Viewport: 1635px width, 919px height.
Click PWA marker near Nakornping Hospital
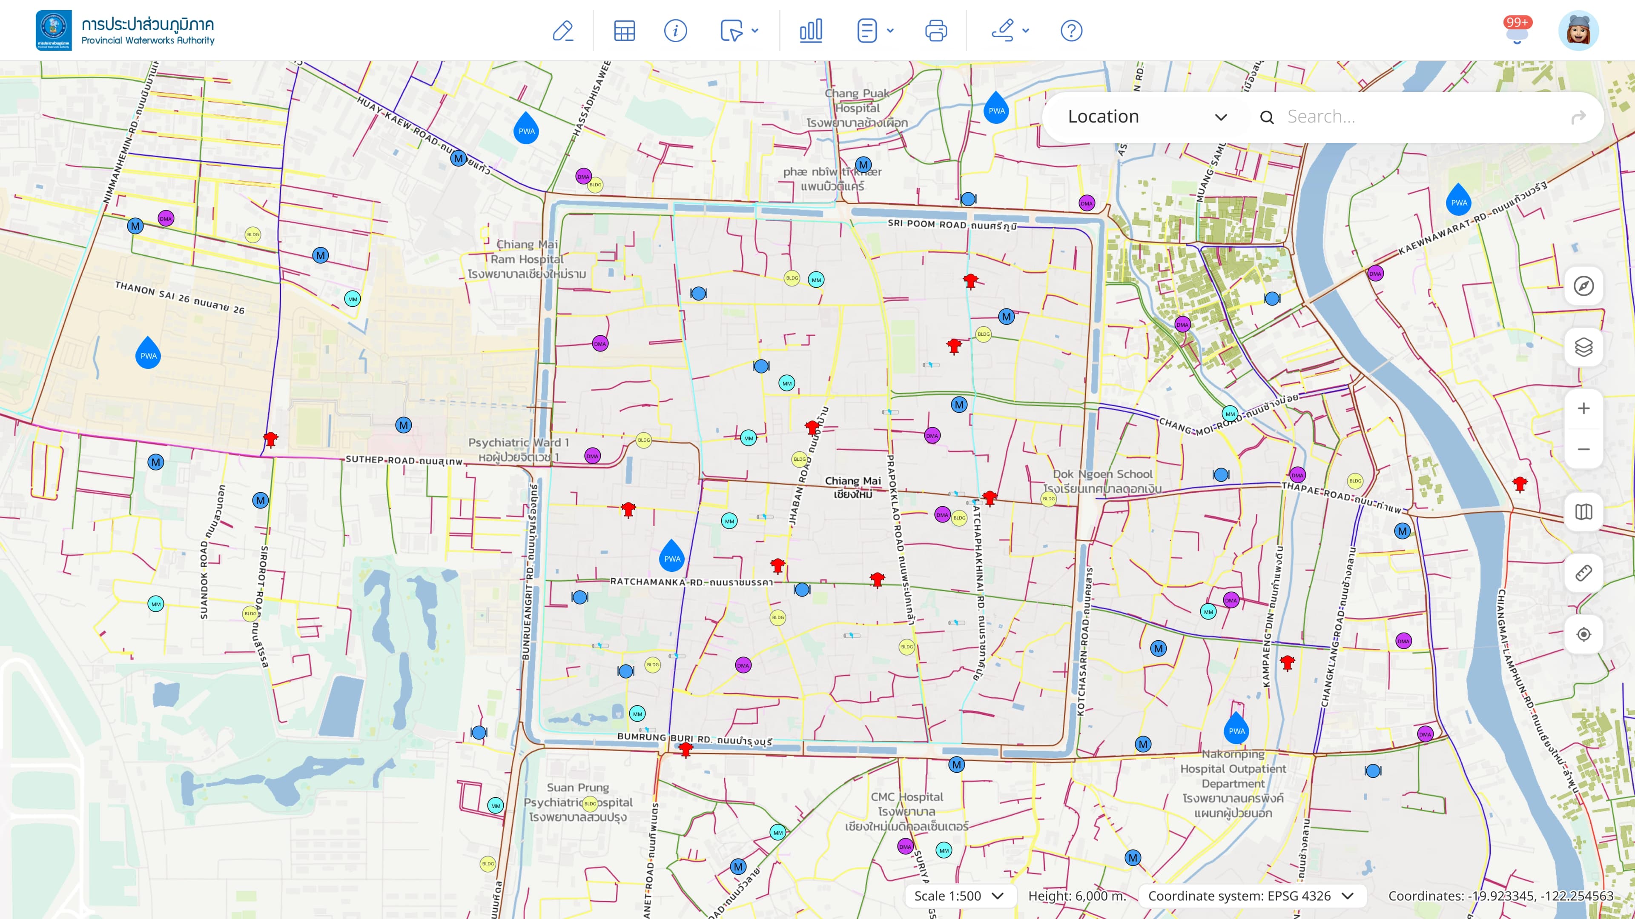(x=1236, y=728)
